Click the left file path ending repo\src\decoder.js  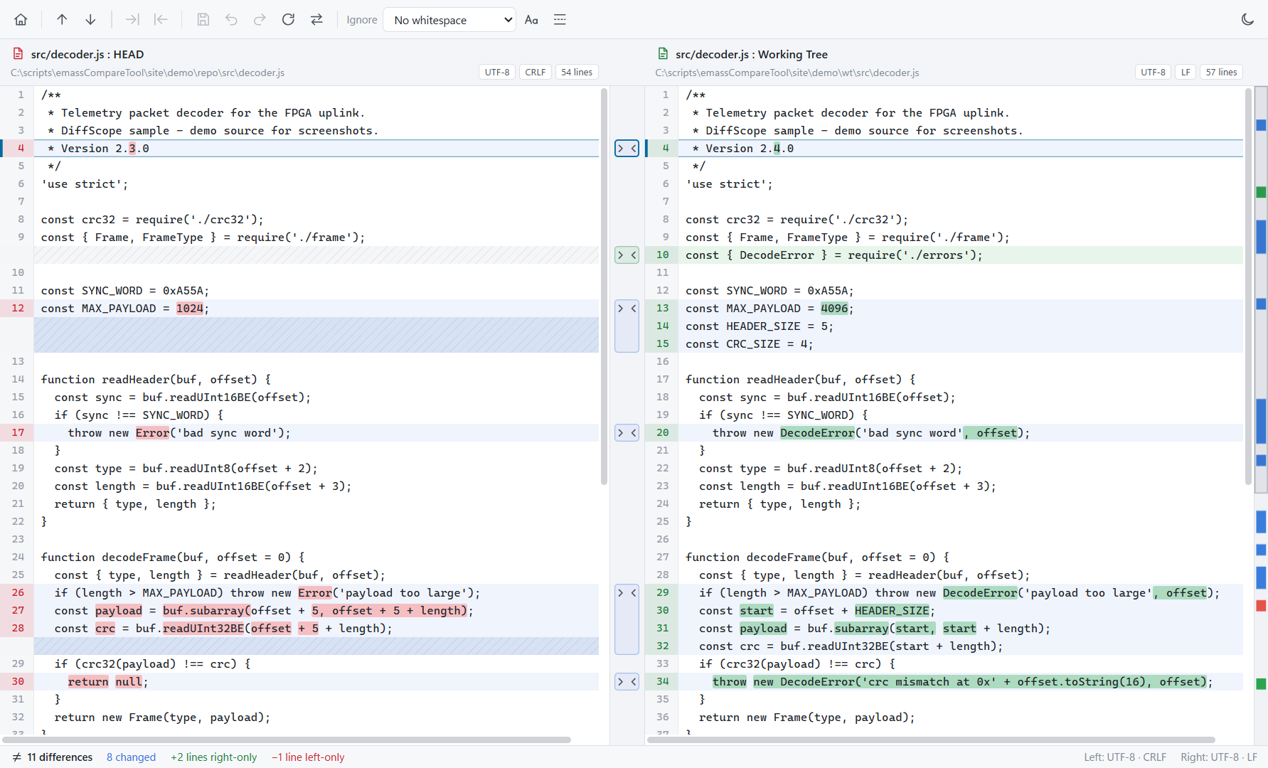tap(147, 73)
